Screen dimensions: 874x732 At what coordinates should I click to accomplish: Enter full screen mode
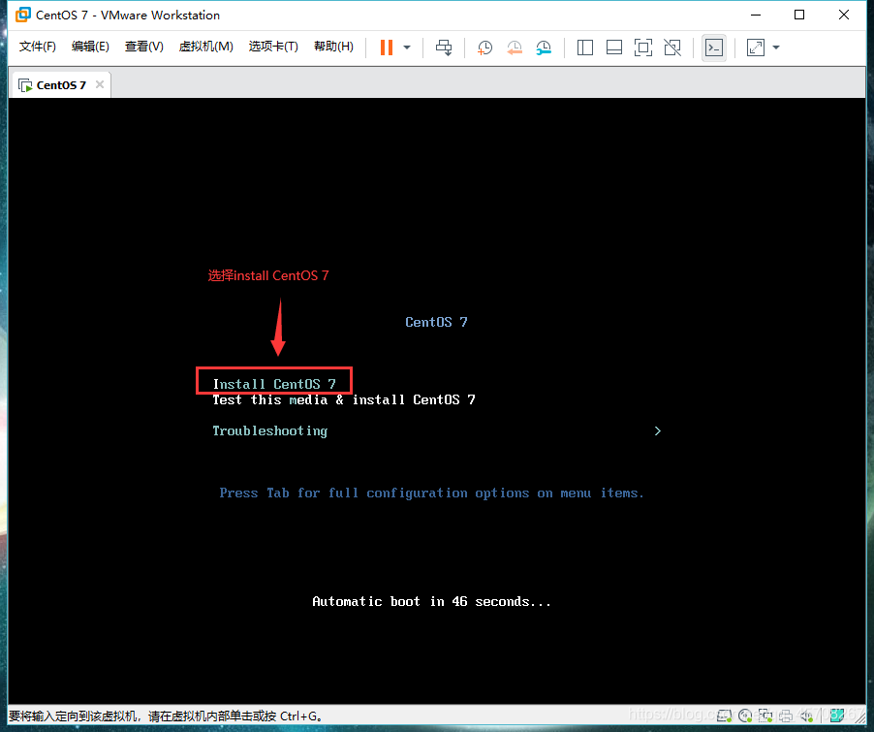tap(643, 48)
